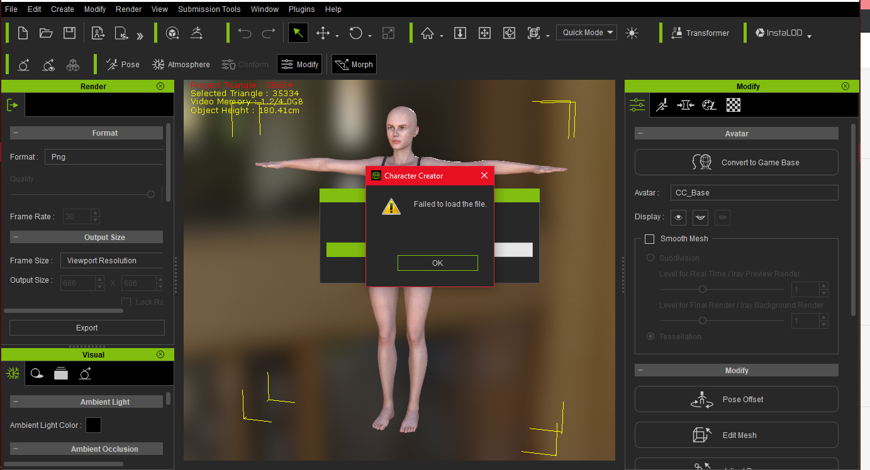Switch to the motion tab in Modify panel
870x470 pixels.
pyautogui.click(x=661, y=105)
